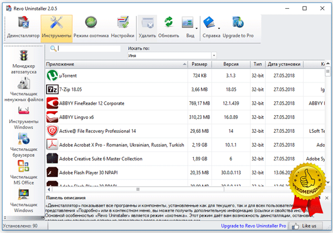Select Adobe Creative Suite 6 icon

tap(52, 159)
